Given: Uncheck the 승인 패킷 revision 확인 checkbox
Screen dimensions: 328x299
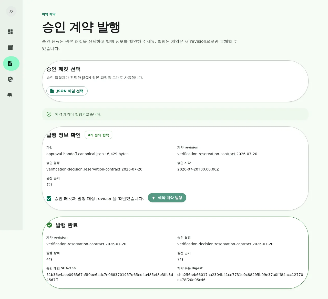Looking at the screenshot, I should tap(49, 199).
